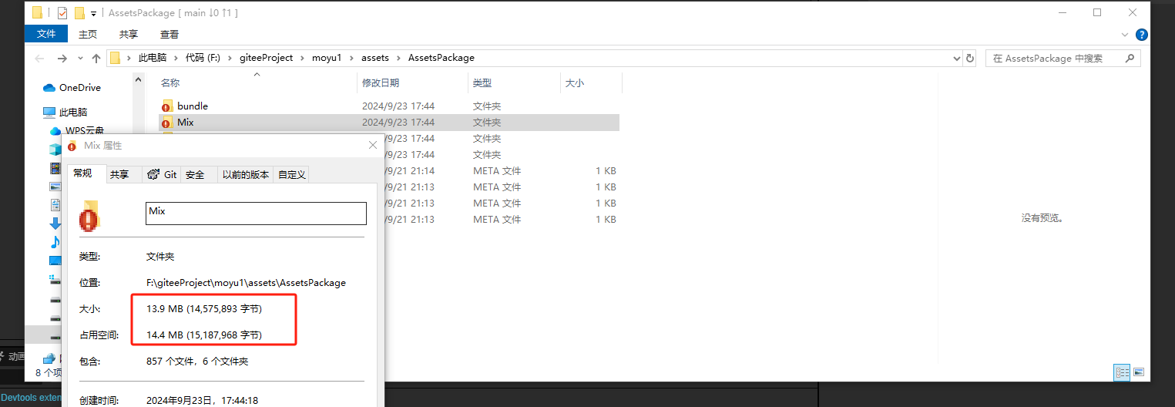Click the Windows system drive icon in sidebar

tap(55, 279)
